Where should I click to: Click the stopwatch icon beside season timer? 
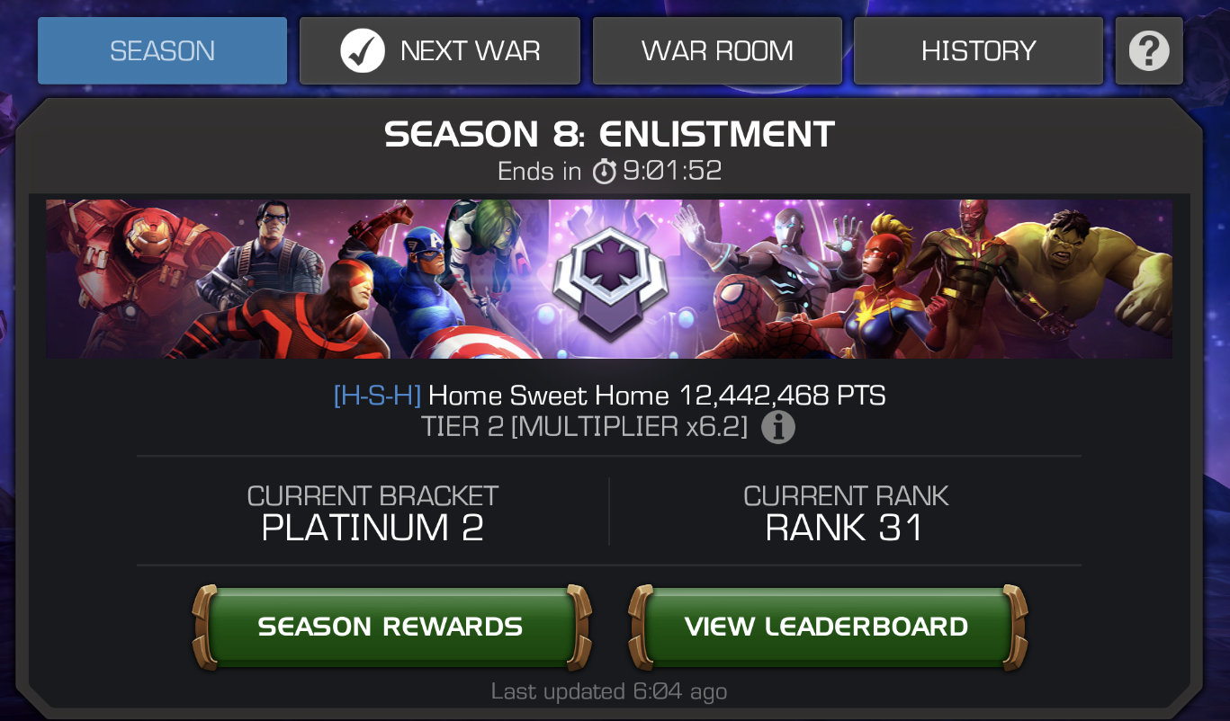click(605, 171)
